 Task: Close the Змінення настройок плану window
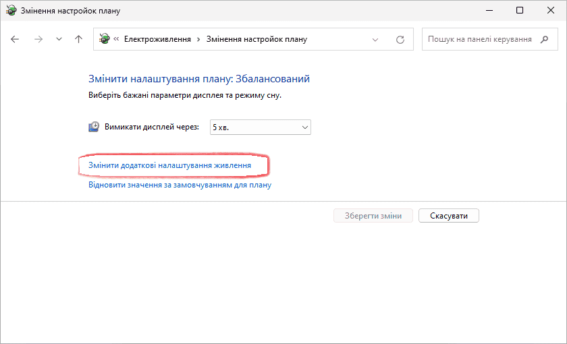[x=549, y=10]
